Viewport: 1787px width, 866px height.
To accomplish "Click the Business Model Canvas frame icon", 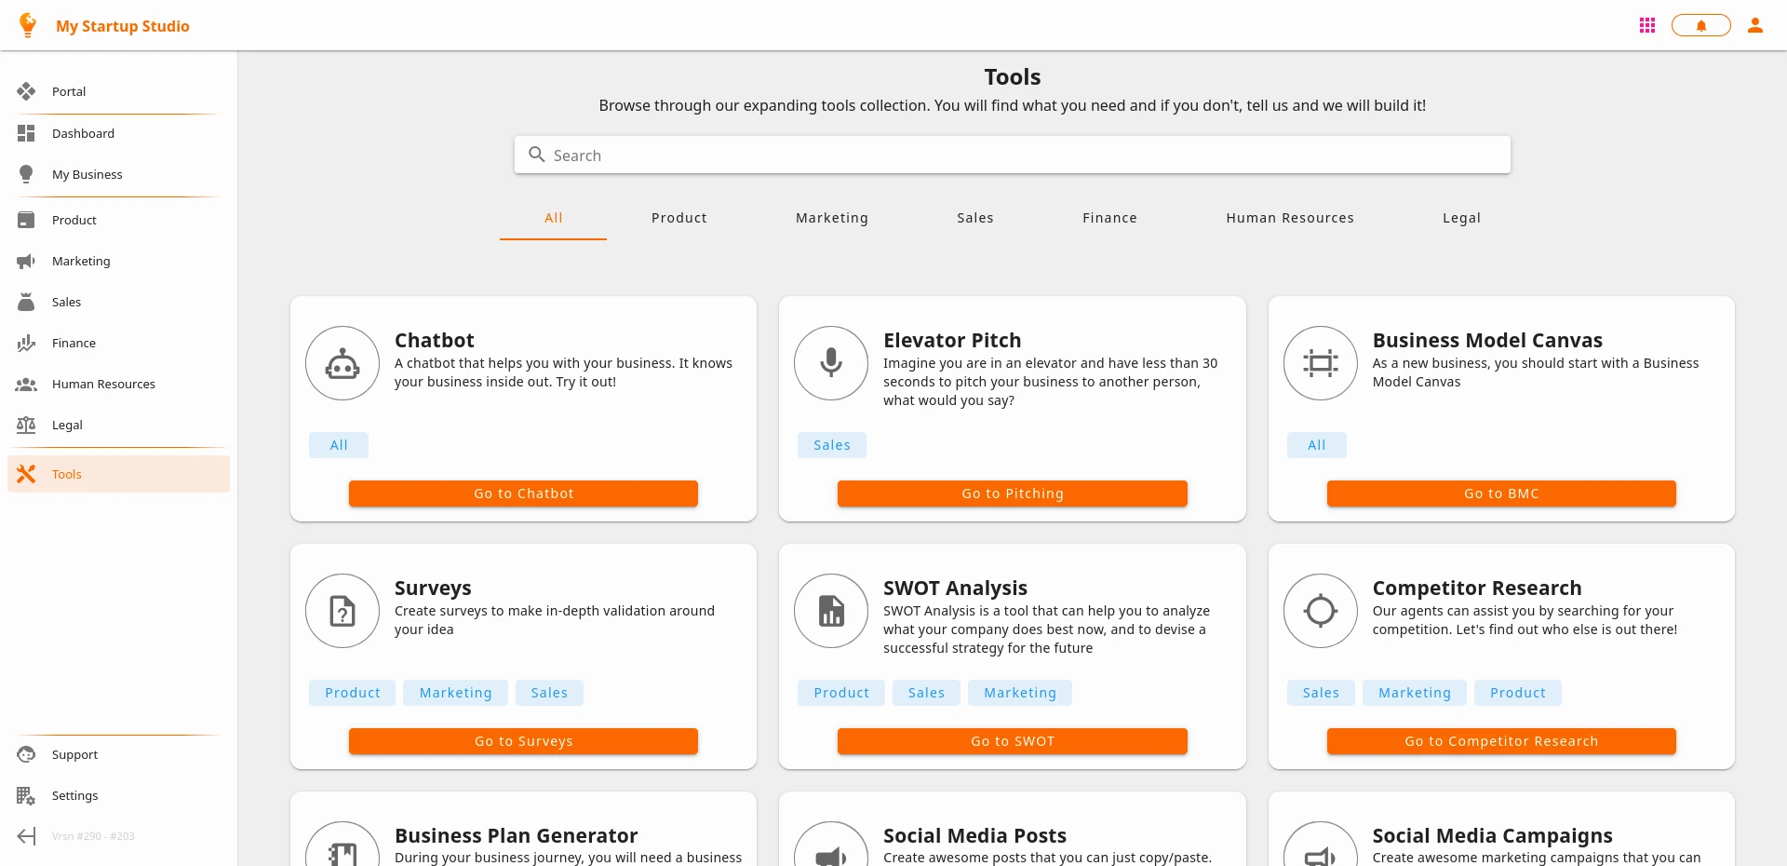I will [x=1320, y=363].
